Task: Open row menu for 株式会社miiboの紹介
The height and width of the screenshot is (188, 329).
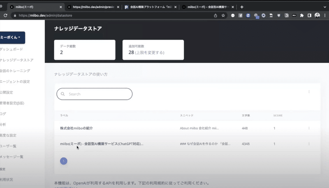Action: pyautogui.click(x=309, y=128)
